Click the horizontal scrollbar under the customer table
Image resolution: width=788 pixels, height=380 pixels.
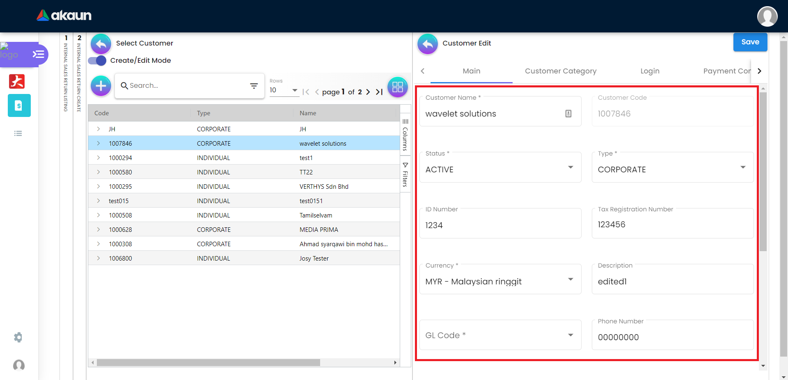[x=208, y=363]
